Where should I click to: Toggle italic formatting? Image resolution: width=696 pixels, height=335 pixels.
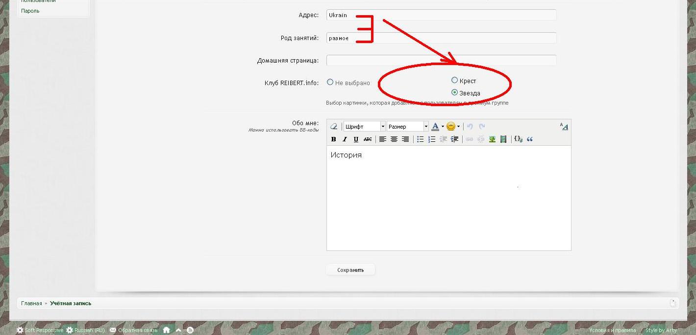345,139
